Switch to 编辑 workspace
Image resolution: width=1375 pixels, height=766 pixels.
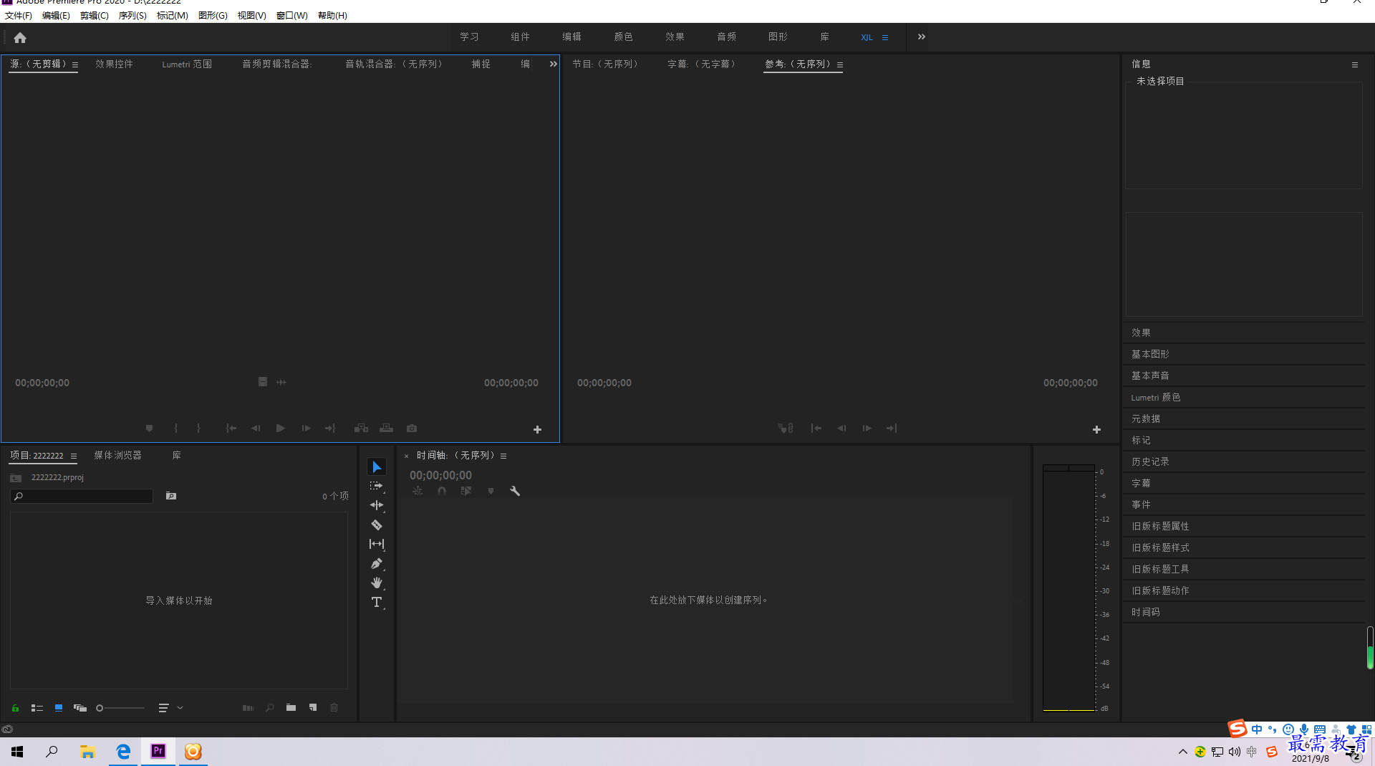coord(571,37)
